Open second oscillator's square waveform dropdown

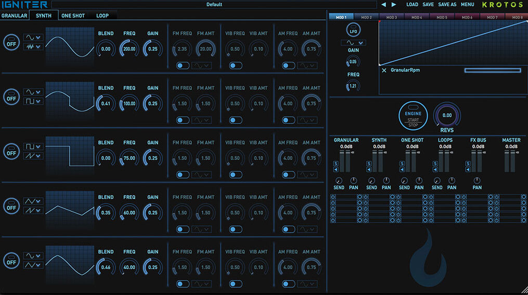(33, 101)
